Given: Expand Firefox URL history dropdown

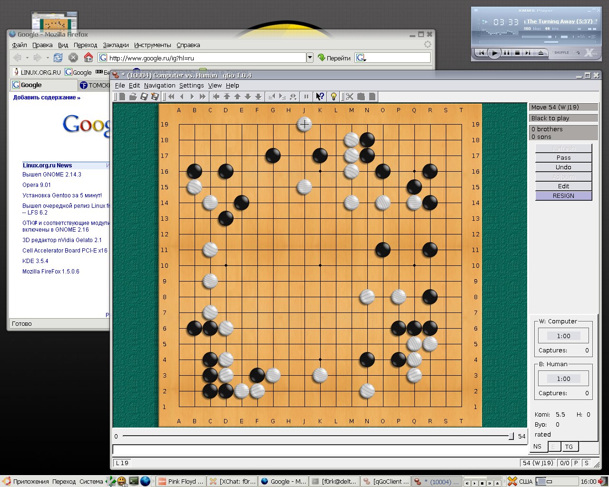Looking at the screenshot, I should point(310,58).
